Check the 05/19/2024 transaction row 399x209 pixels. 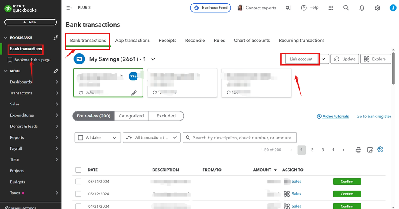point(78,194)
